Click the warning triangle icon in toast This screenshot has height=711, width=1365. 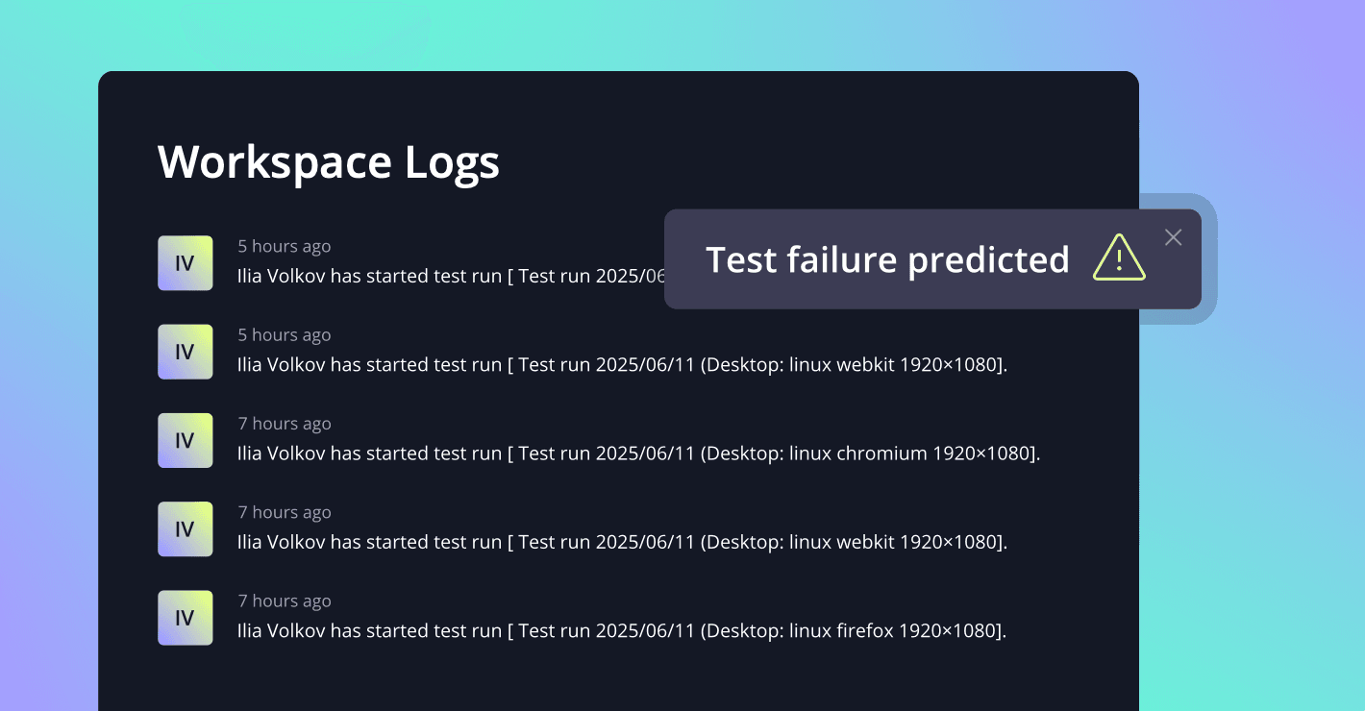pos(1119,258)
